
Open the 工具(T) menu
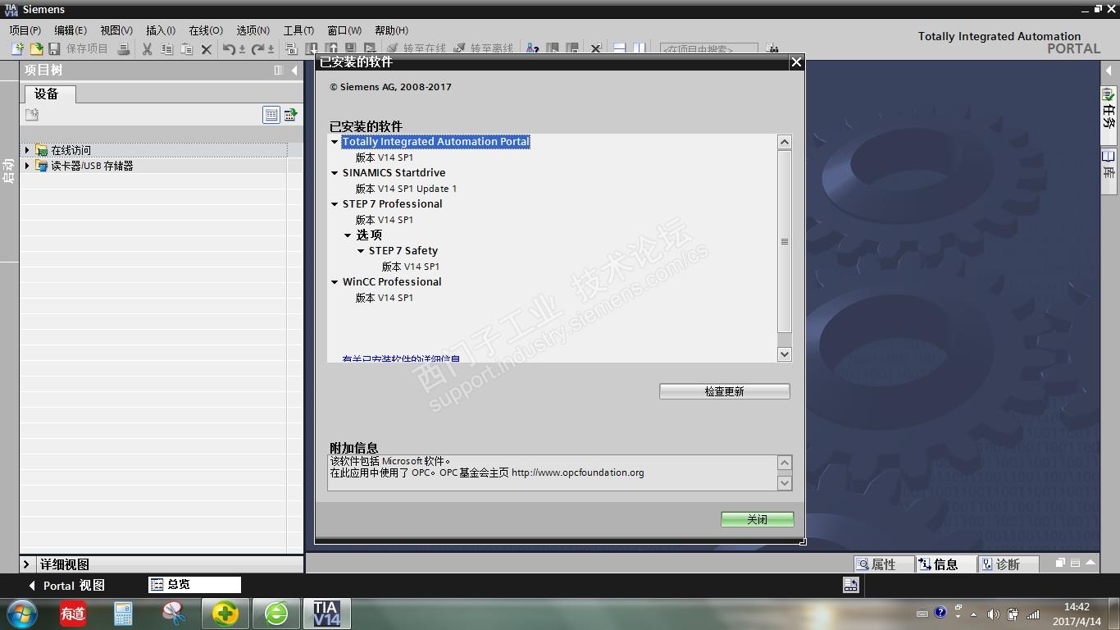[x=298, y=30]
